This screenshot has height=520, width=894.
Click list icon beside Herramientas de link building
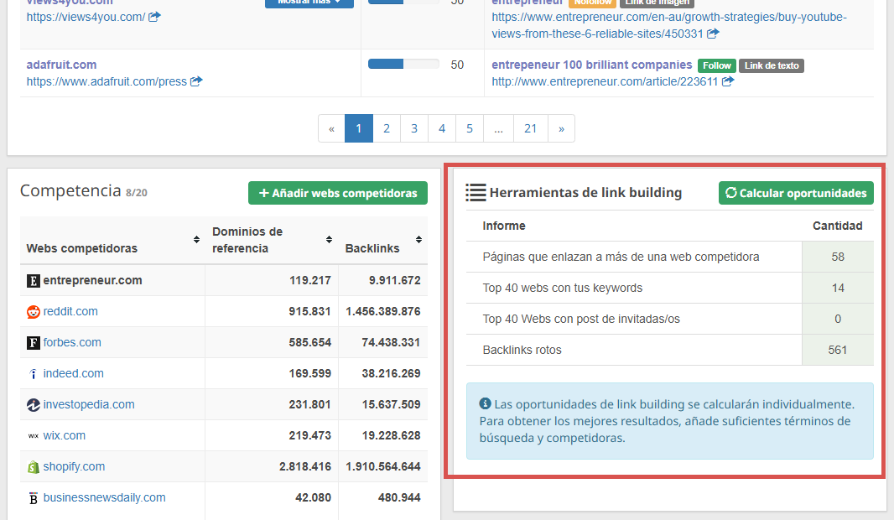point(476,193)
